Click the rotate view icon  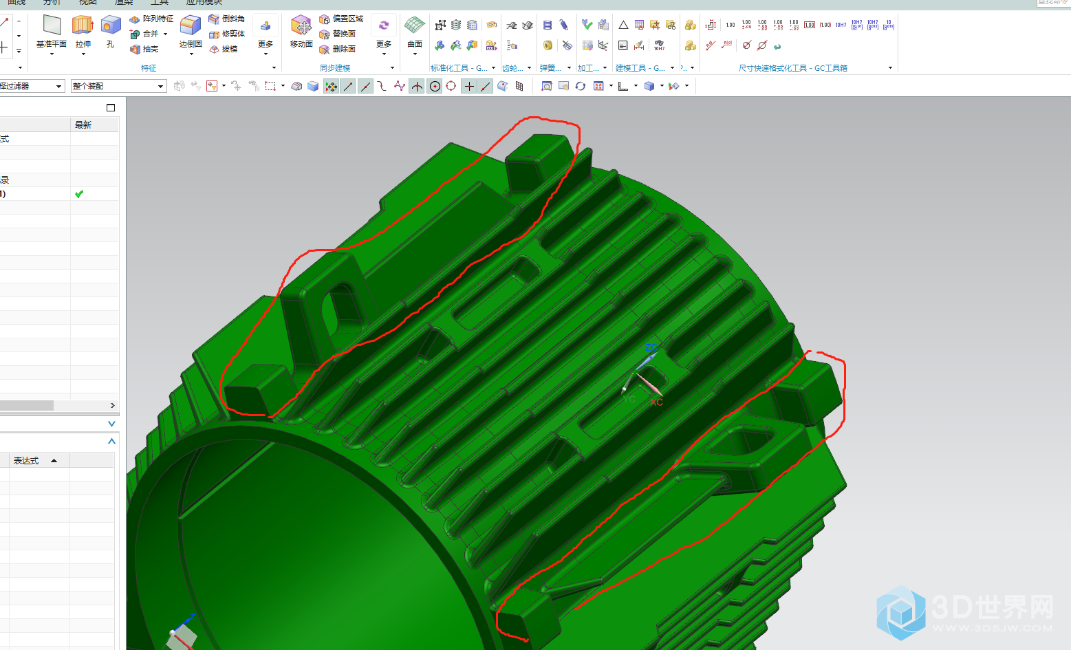[581, 86]
